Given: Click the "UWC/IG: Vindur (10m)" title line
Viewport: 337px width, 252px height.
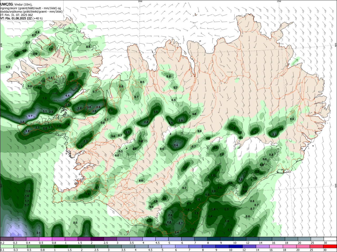Looking at the screenshot, I should (16, 4).
